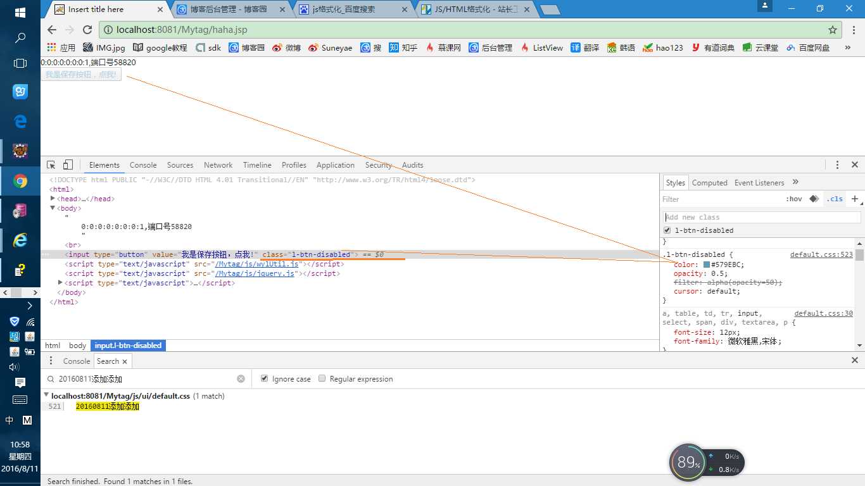Image resolution: width=865 pixels, height=486 pixels.
Task: Uncheck the l-btn-disabled class checkbox
Action: [667, 230]
